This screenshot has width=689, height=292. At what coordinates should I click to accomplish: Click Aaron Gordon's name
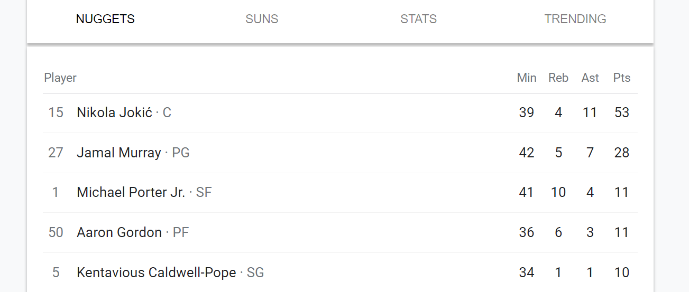(119, 232)
